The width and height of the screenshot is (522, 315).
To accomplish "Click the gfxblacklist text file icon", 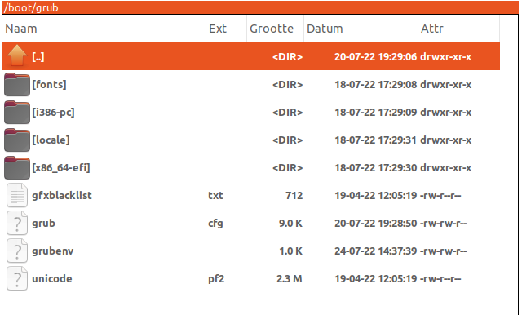I will [x=17, y=196].
